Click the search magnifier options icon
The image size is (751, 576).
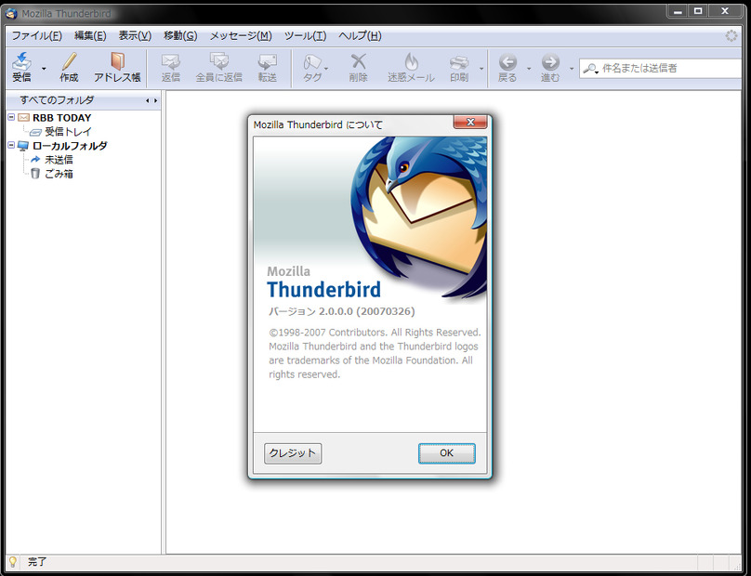coord(591,69)
